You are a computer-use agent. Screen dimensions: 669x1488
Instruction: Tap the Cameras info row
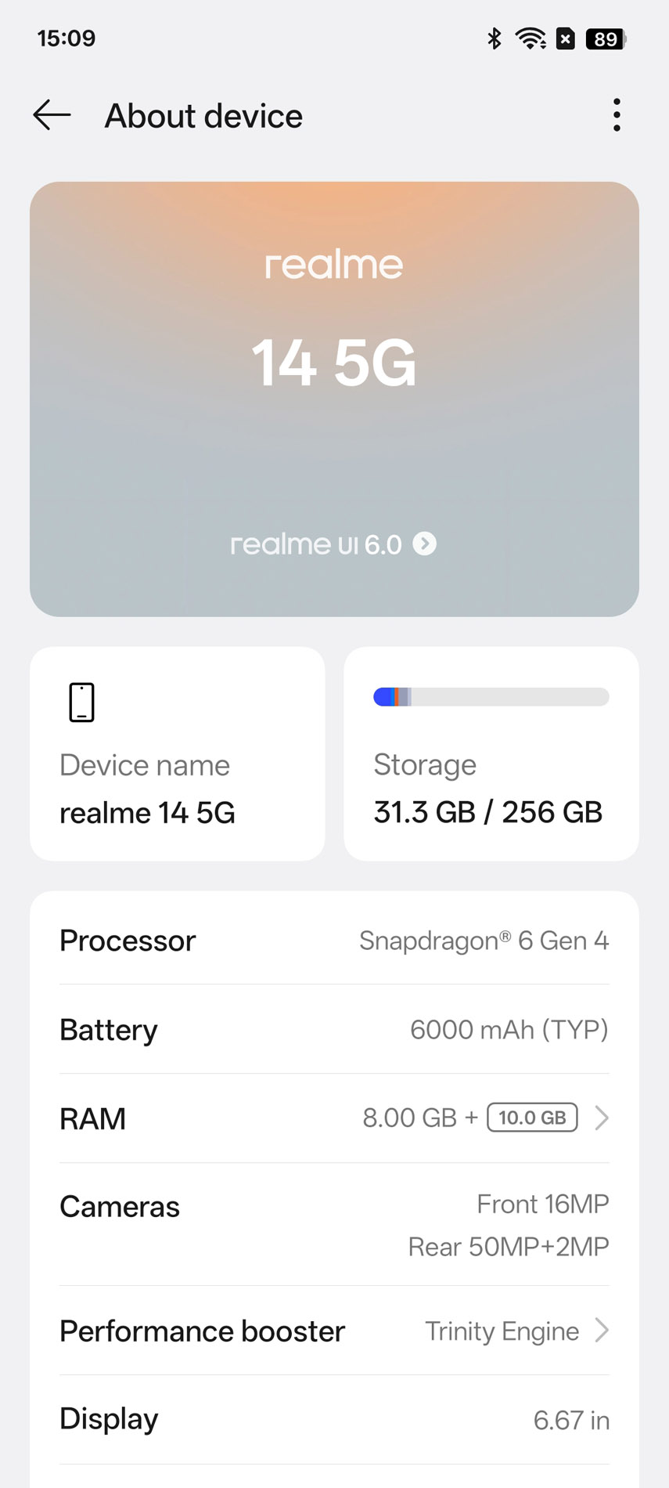(x=334, y=1224)
